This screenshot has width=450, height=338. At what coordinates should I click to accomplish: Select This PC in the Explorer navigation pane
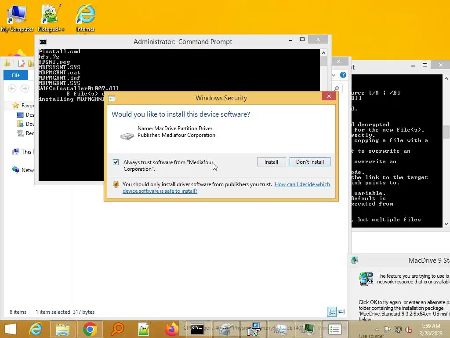[24, 151]
